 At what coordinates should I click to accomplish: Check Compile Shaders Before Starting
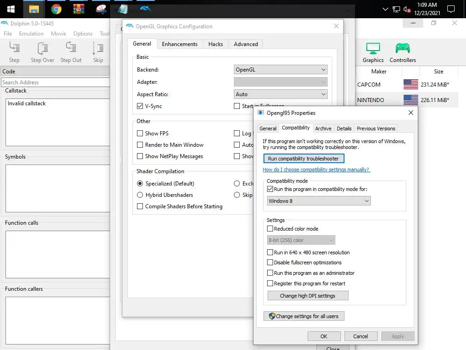tap(140, 206)
